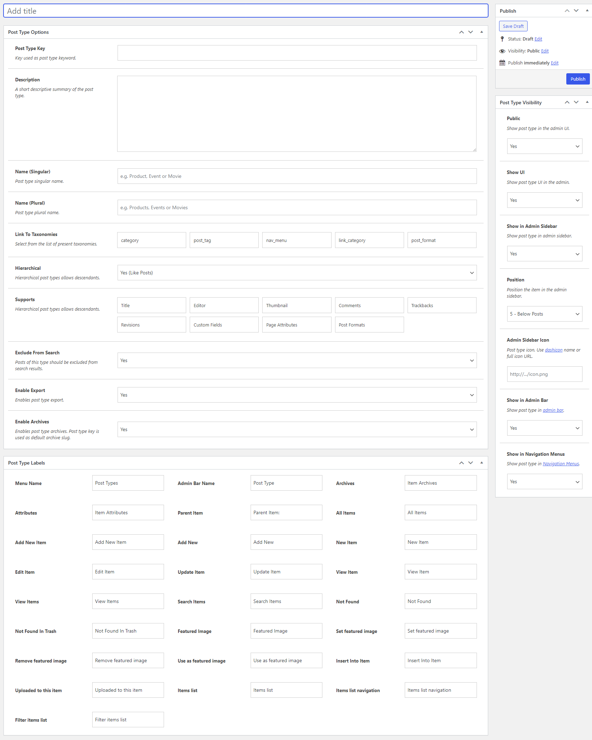
Task: Open the Show UI dropdown
Action: 544,200
